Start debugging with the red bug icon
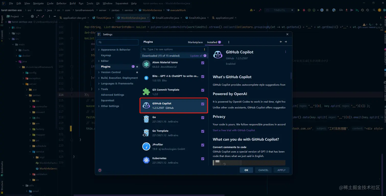386x196 pixels. point(304,10)
